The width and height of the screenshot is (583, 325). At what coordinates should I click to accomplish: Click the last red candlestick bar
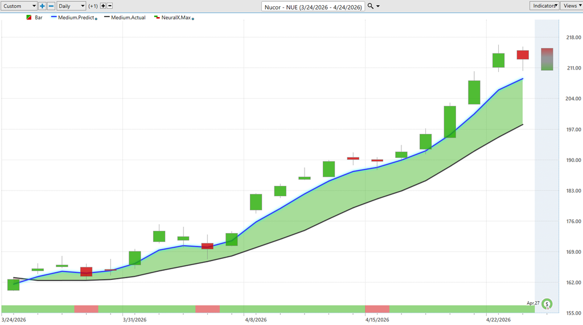pyautogui.click(x=523, y=55)
